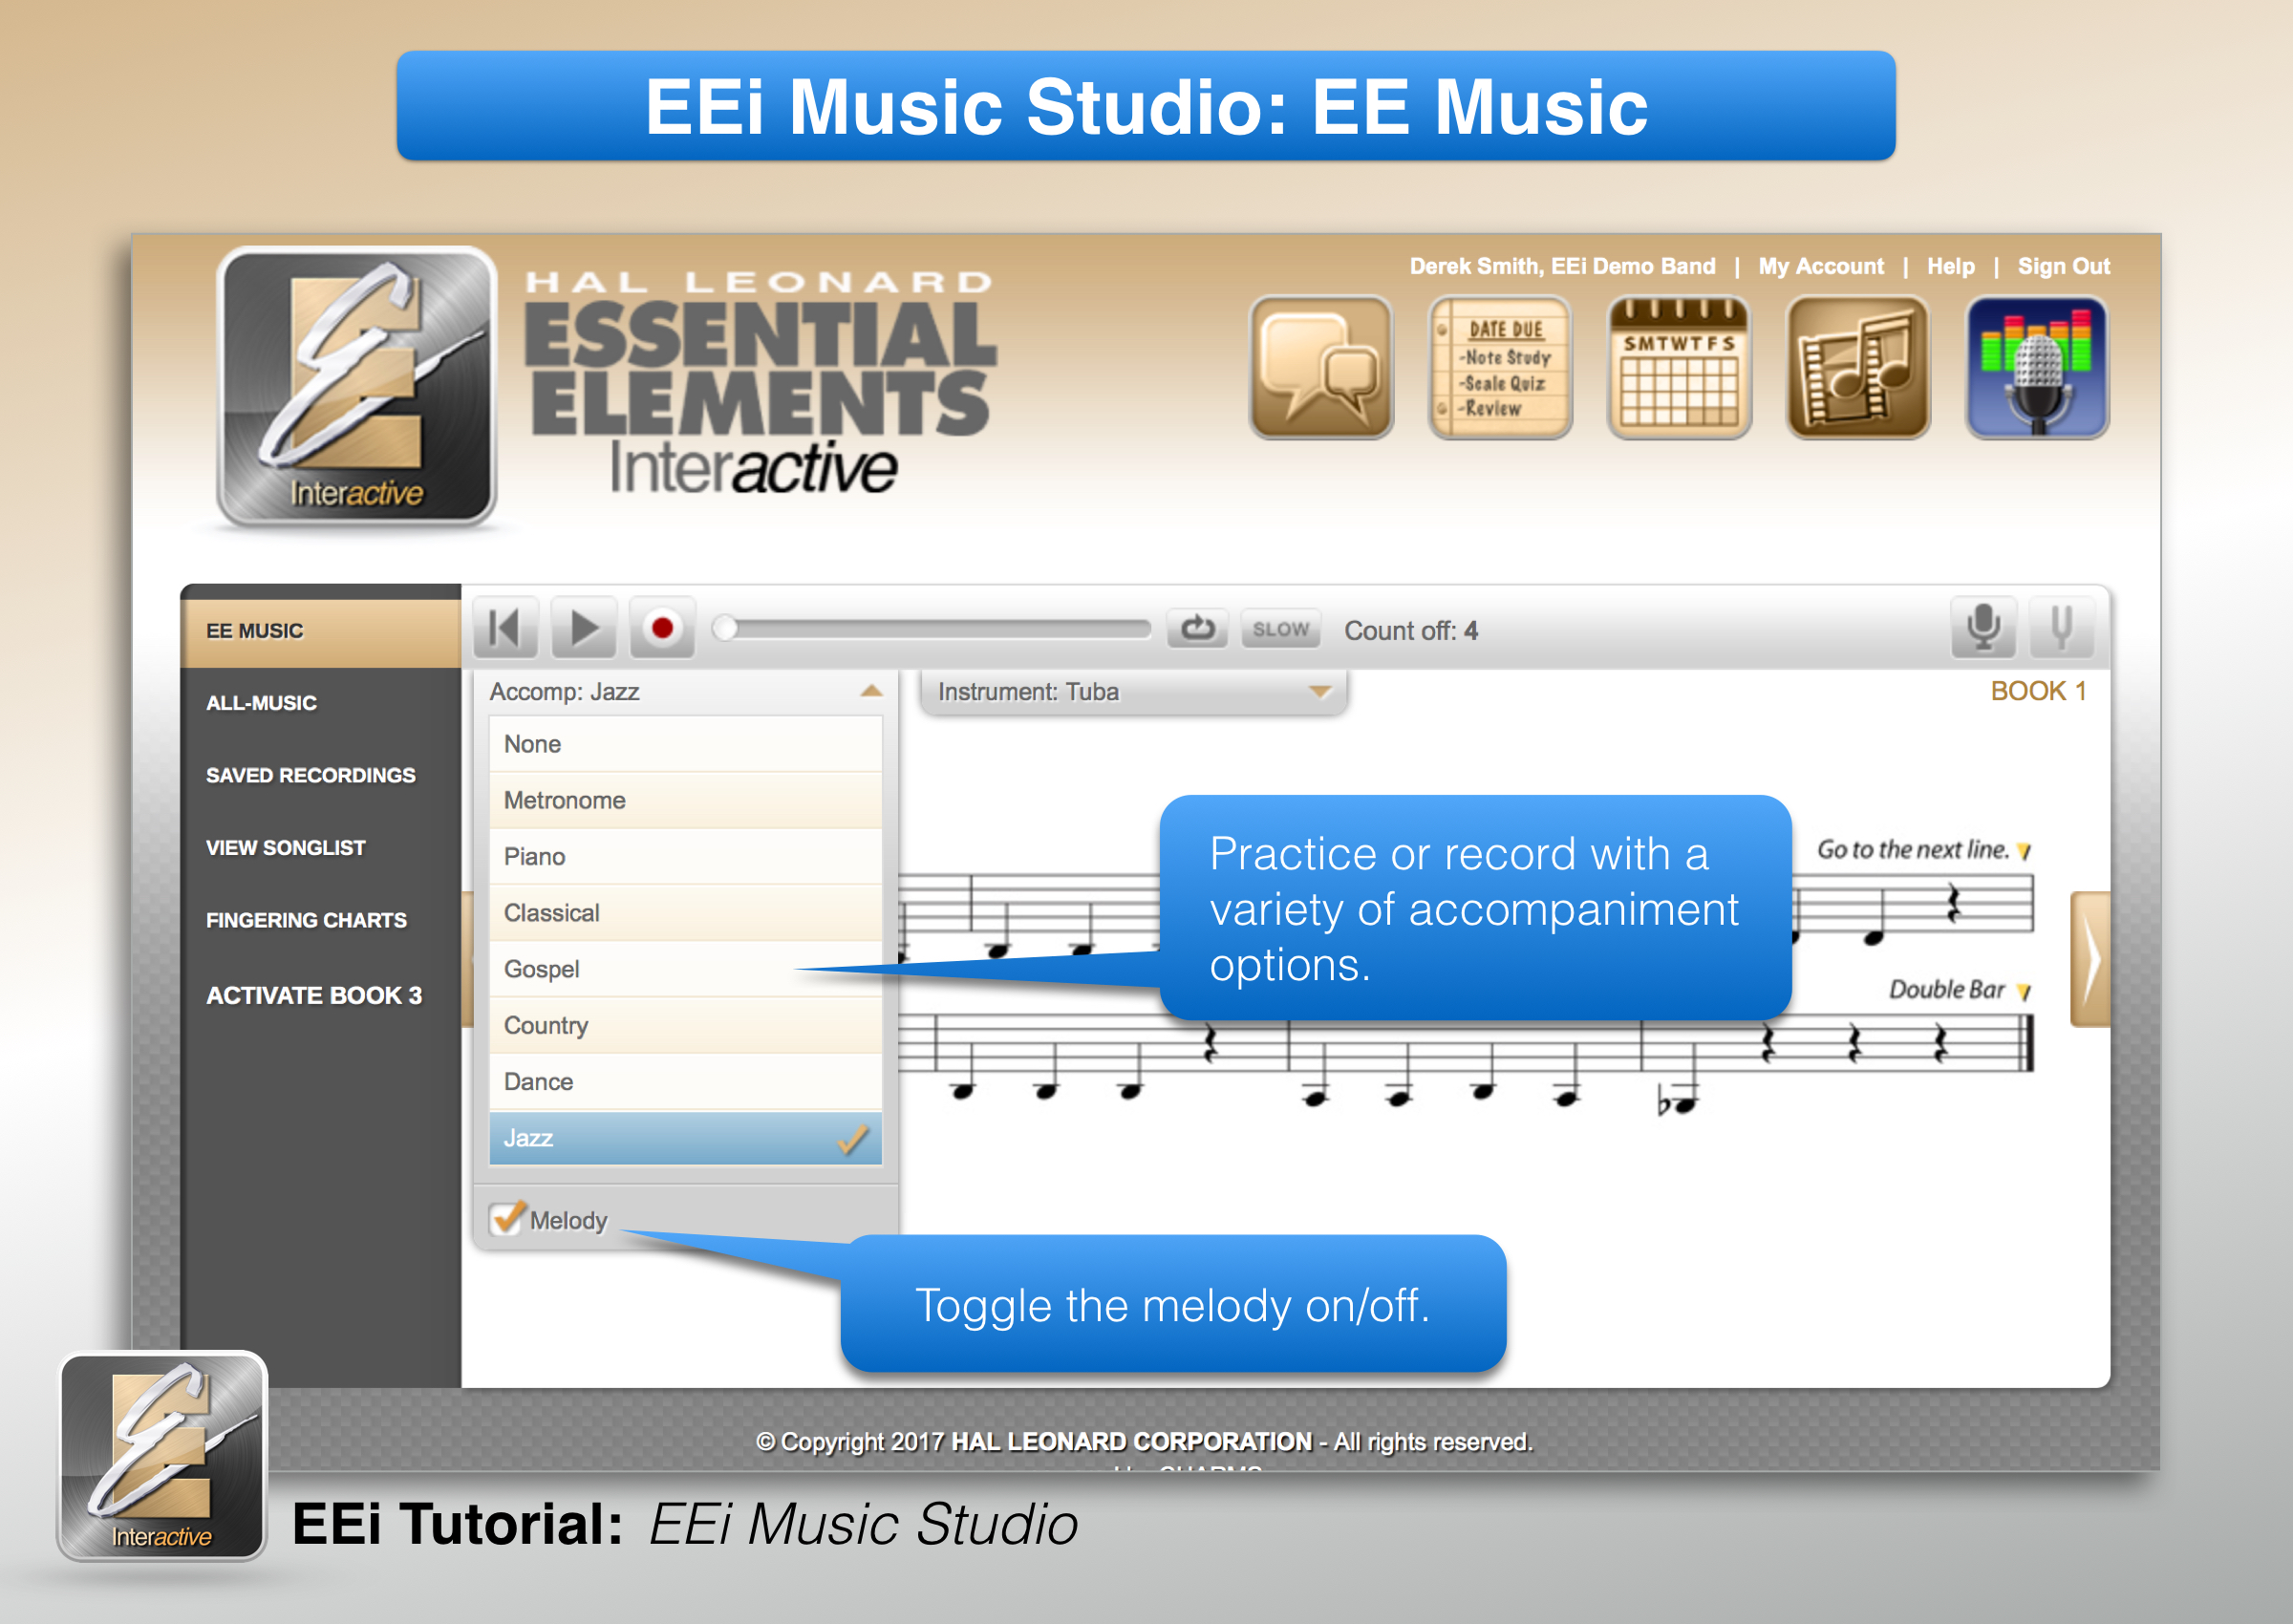The height and width of the screenshot is (1624, 2293).
Task: Open FINGERING CHARTS in sidebar
Action: click(307, 920)
